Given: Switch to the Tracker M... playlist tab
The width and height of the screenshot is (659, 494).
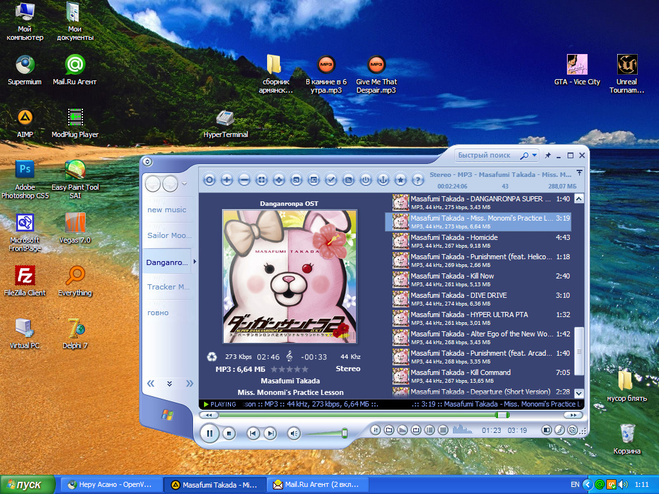Looking at the screenshot, I should point(169,287).
